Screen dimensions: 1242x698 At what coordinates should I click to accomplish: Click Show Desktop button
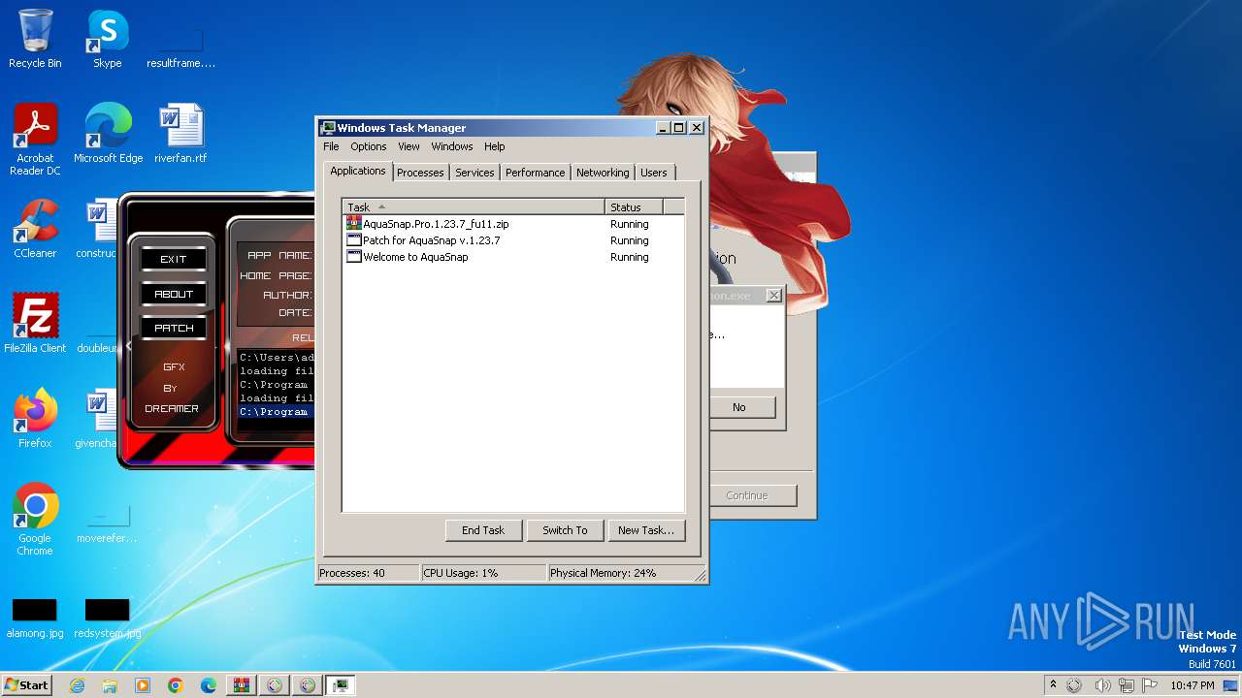1230,685
